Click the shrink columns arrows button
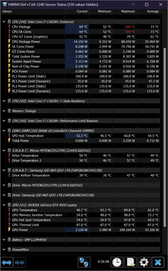Screen dimensions: 168x271 tap(20, 263)
